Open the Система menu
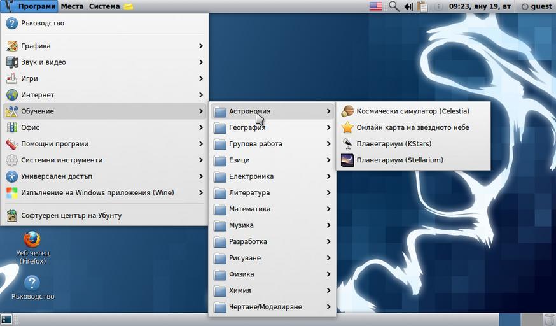This screenshot has width=556, height=326. 104,6
